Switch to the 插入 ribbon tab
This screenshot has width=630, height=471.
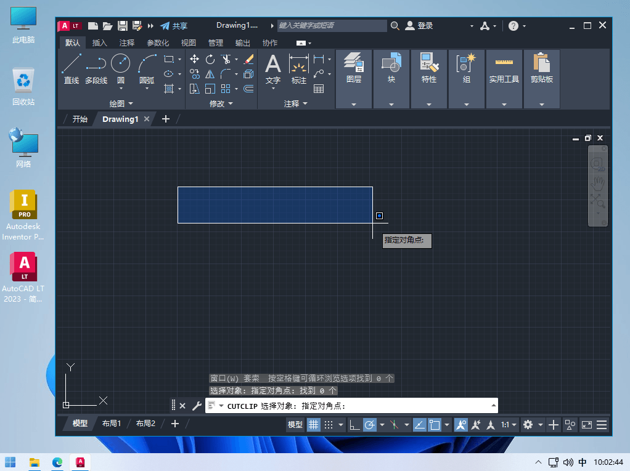tap(100, 42)
